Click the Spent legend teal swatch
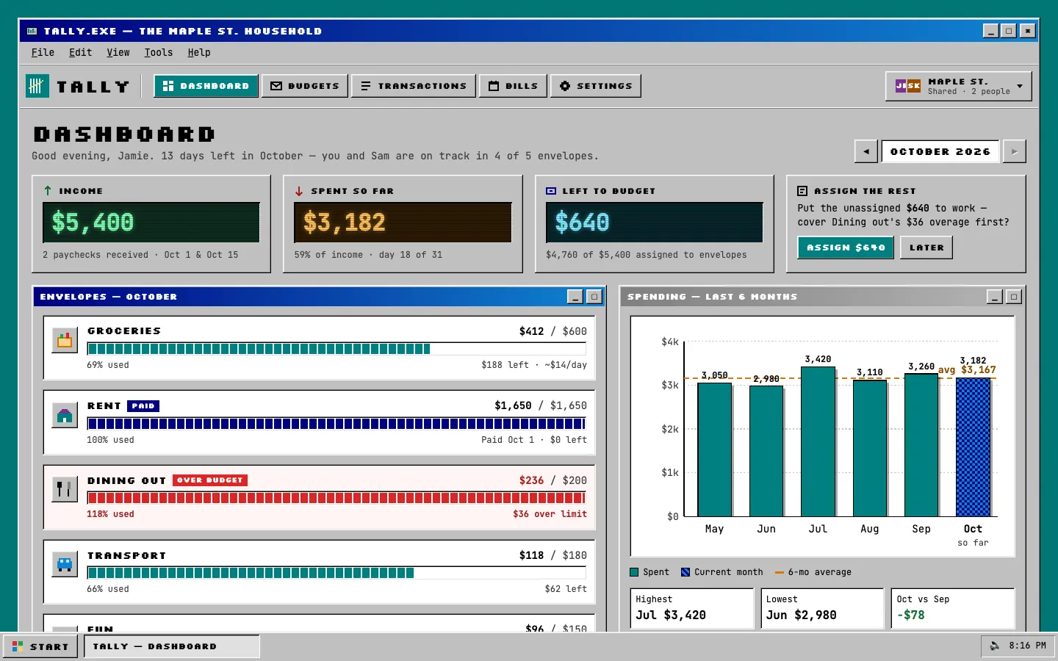 (x=634, y=572)
